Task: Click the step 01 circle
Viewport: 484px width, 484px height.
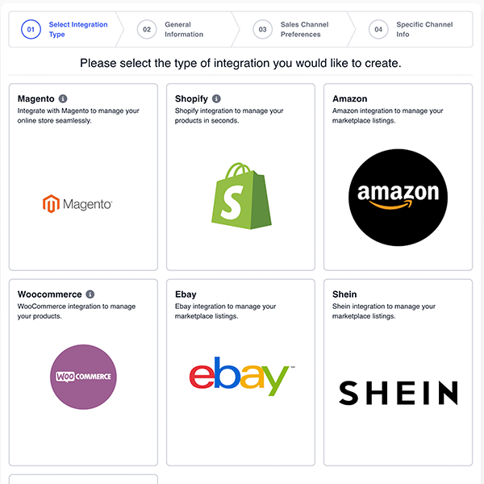Action: point(31,30)
